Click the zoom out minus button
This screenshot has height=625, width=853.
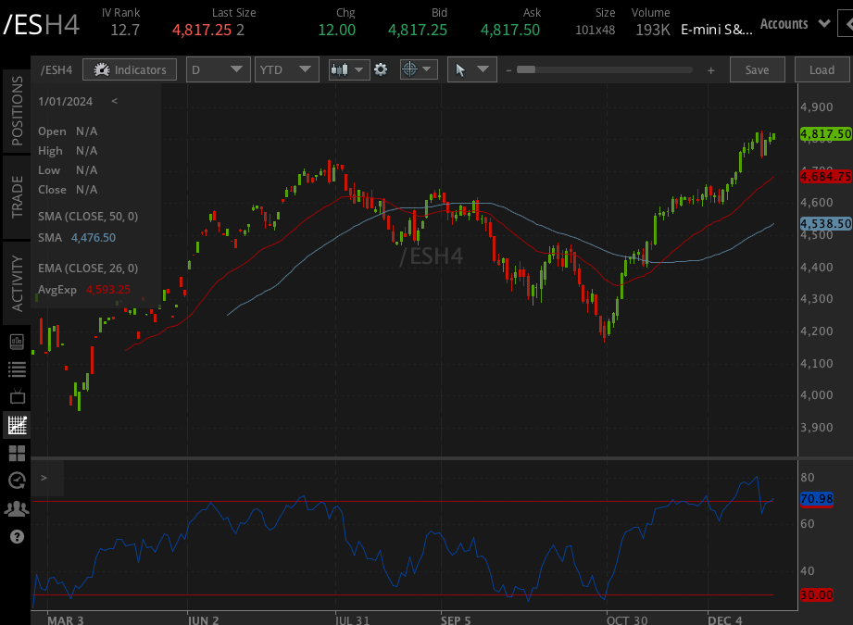(508, 70)
